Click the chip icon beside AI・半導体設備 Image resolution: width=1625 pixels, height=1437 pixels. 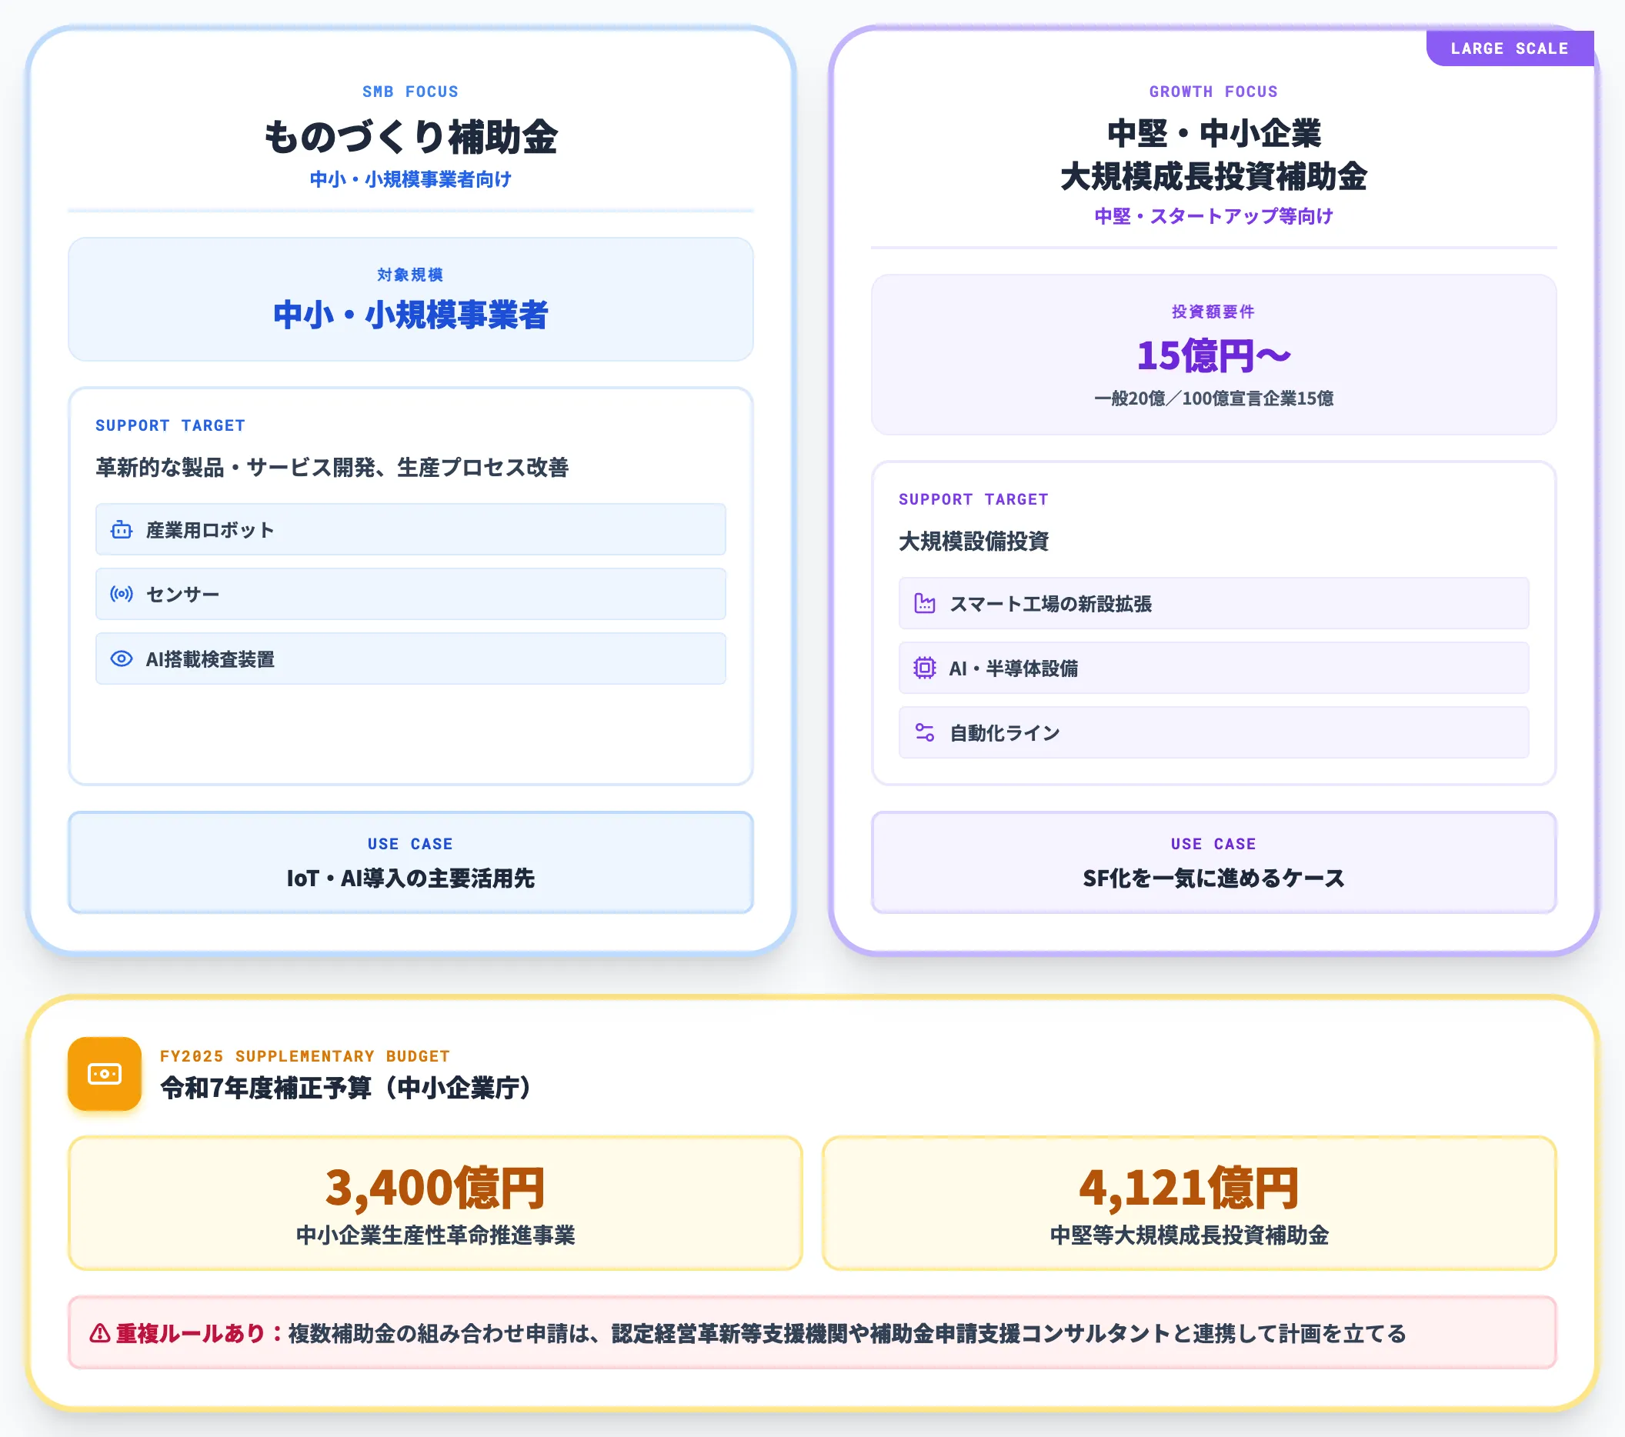925,668
